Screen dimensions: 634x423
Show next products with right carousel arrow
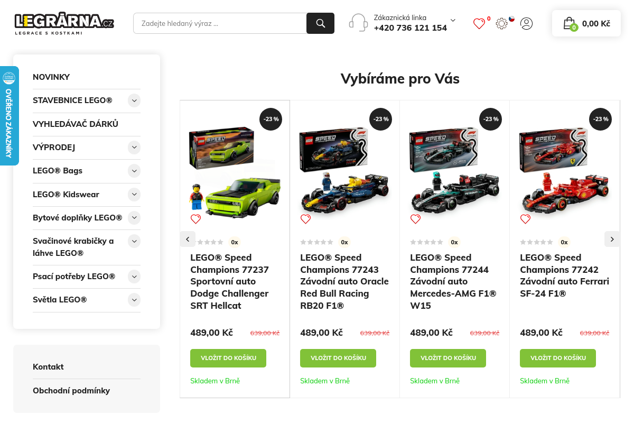click(612, 239)
